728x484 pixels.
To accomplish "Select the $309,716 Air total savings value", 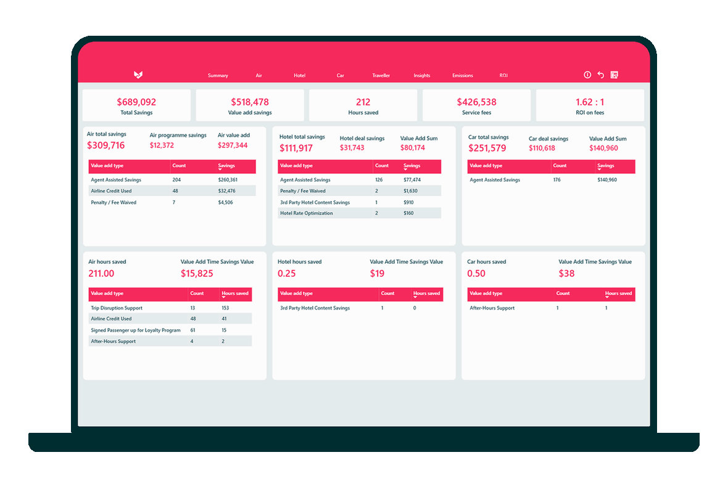I will coord(106,146).
